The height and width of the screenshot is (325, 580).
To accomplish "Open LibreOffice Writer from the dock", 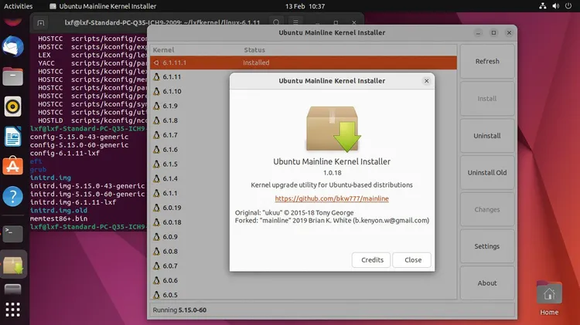I will tap(13, 137).
